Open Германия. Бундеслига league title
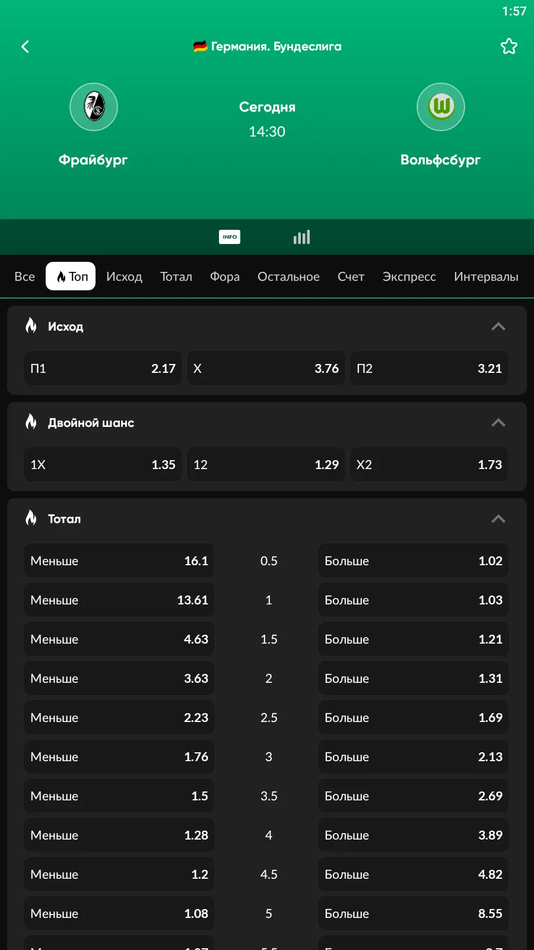This screenshot has width=534, height=950. pyautogui.click(x=268, y=46)
